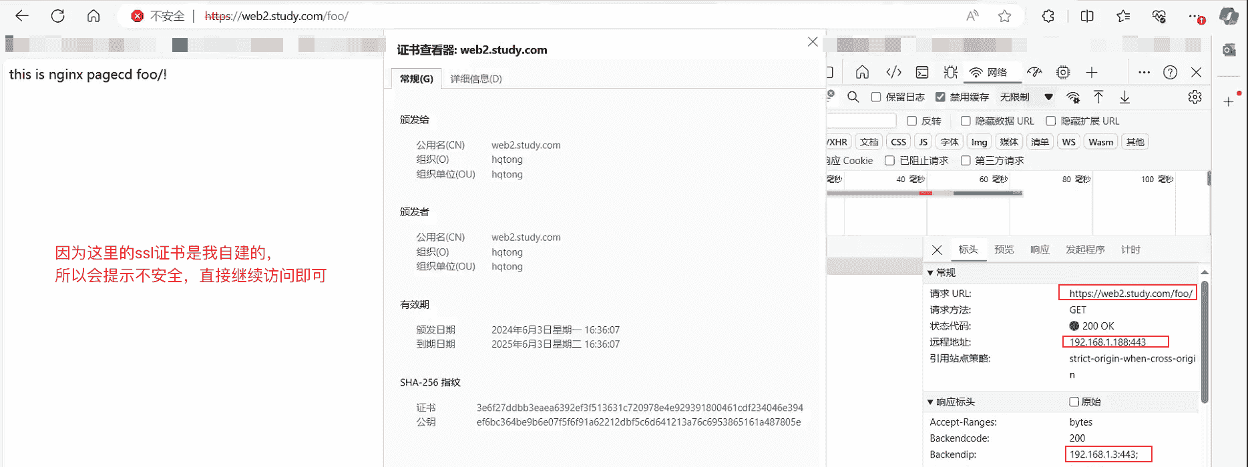Filter requests by Wasm type

1100,142
